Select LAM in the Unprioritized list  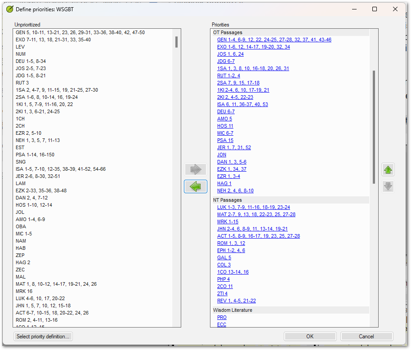[x=21, y=183]
